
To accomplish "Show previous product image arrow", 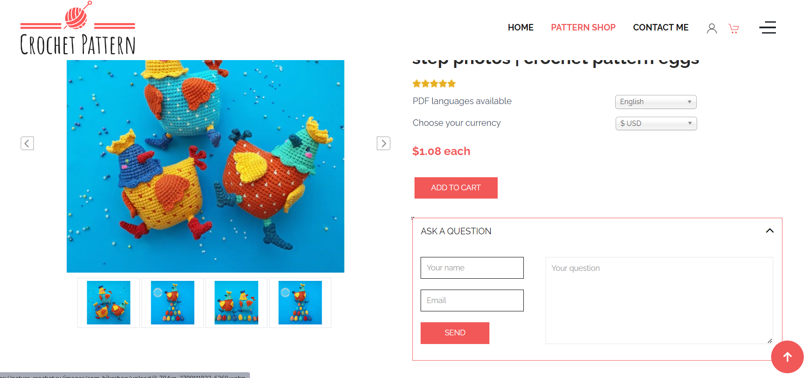I will click(27, 143).
